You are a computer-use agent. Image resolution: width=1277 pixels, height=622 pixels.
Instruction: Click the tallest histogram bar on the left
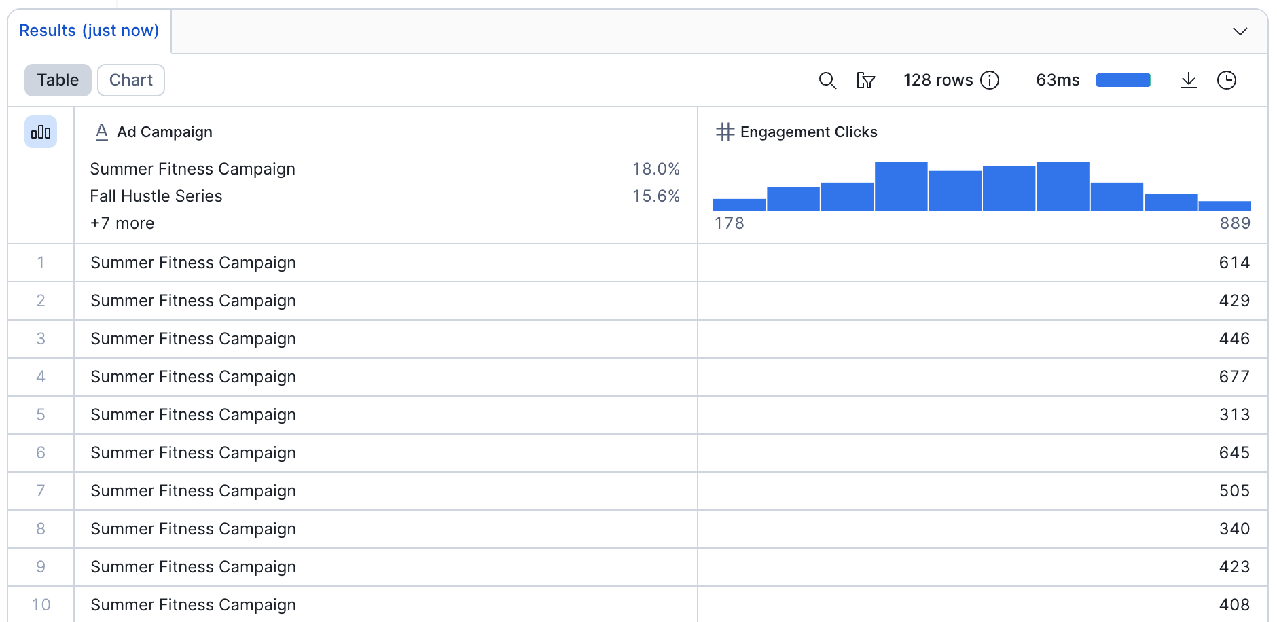tap(901, 186)
